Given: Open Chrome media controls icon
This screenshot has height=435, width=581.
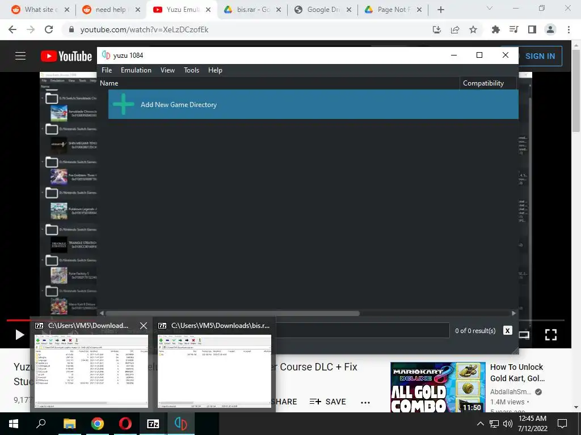Looking at the screenshot, I should pyautogui.click(x=513, y=29).
